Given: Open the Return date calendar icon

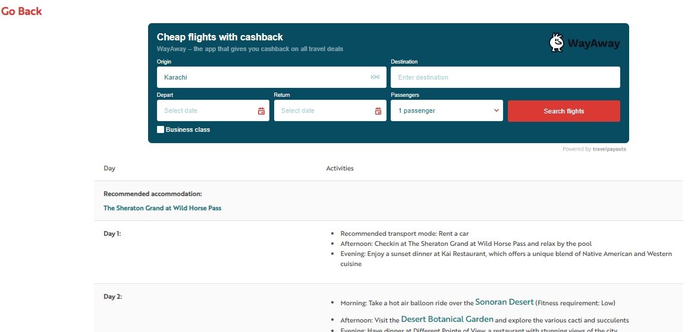Looking at the screenshot, I should (x=378, y=111).
